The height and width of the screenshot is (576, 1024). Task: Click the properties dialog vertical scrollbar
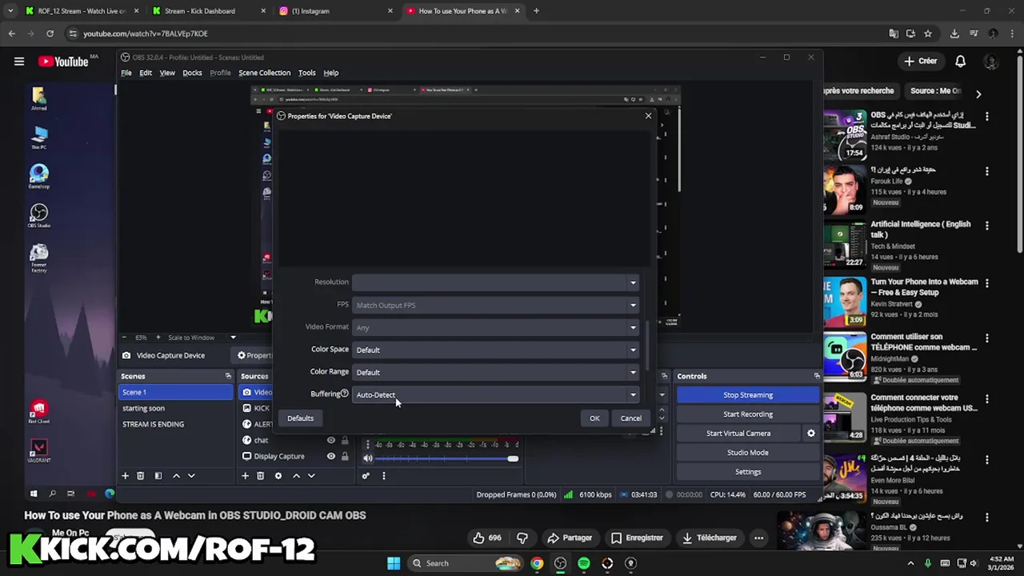click(648, 345)
